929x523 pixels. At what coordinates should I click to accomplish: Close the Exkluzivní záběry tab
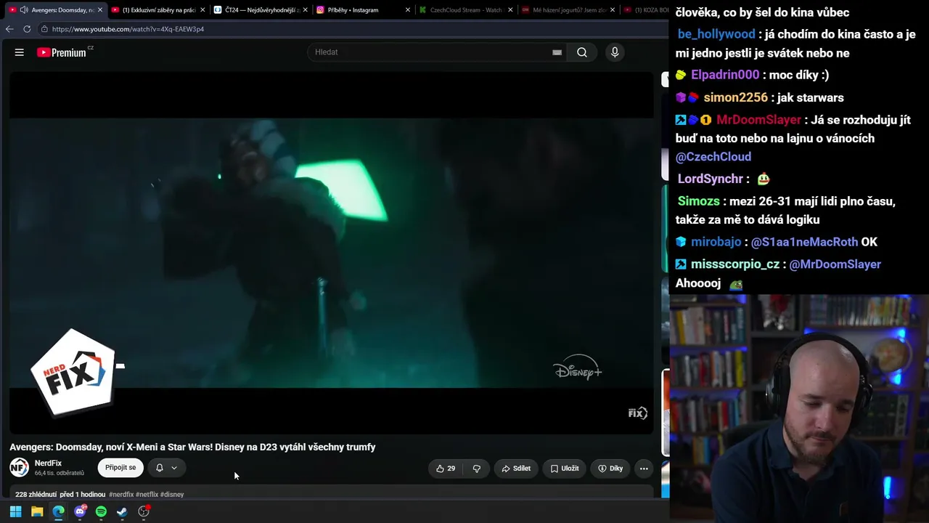pos(202,10)
